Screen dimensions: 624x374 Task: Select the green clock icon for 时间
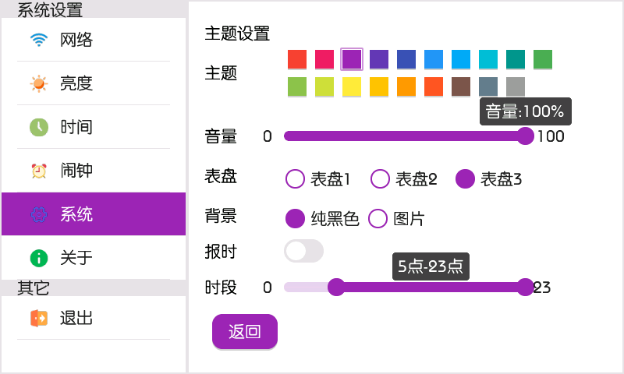coord(39,127)
